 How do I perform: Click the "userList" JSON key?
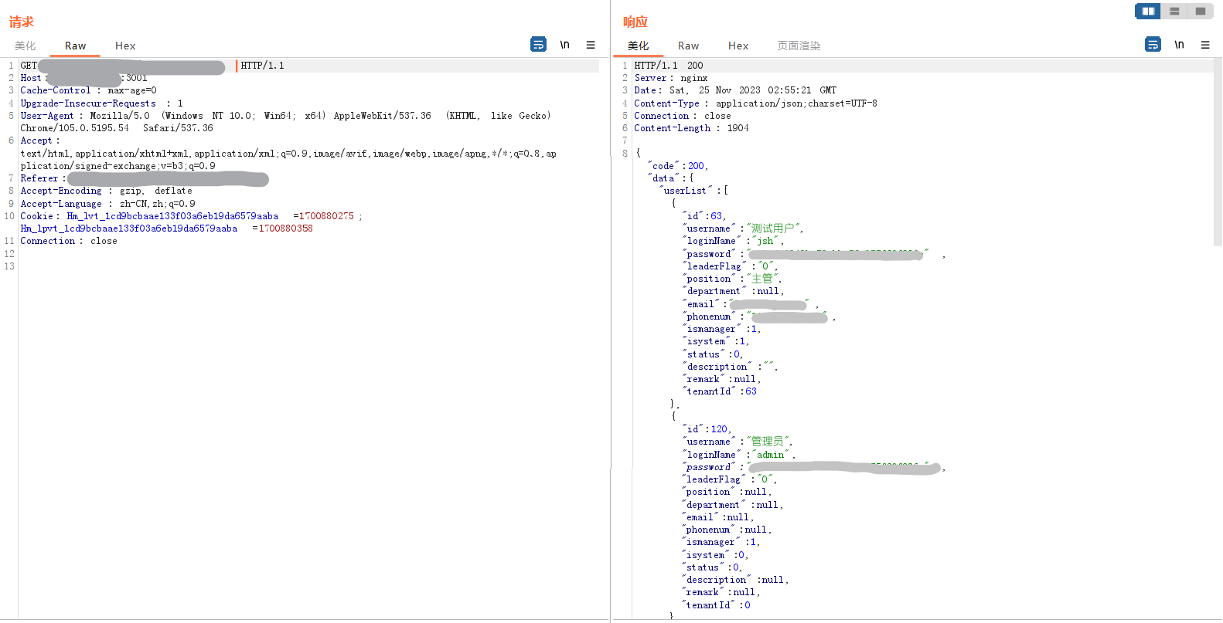click(x=687, y=191)
